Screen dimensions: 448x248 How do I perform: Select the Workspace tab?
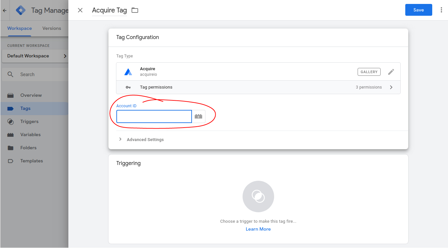[x=19, y=29]
